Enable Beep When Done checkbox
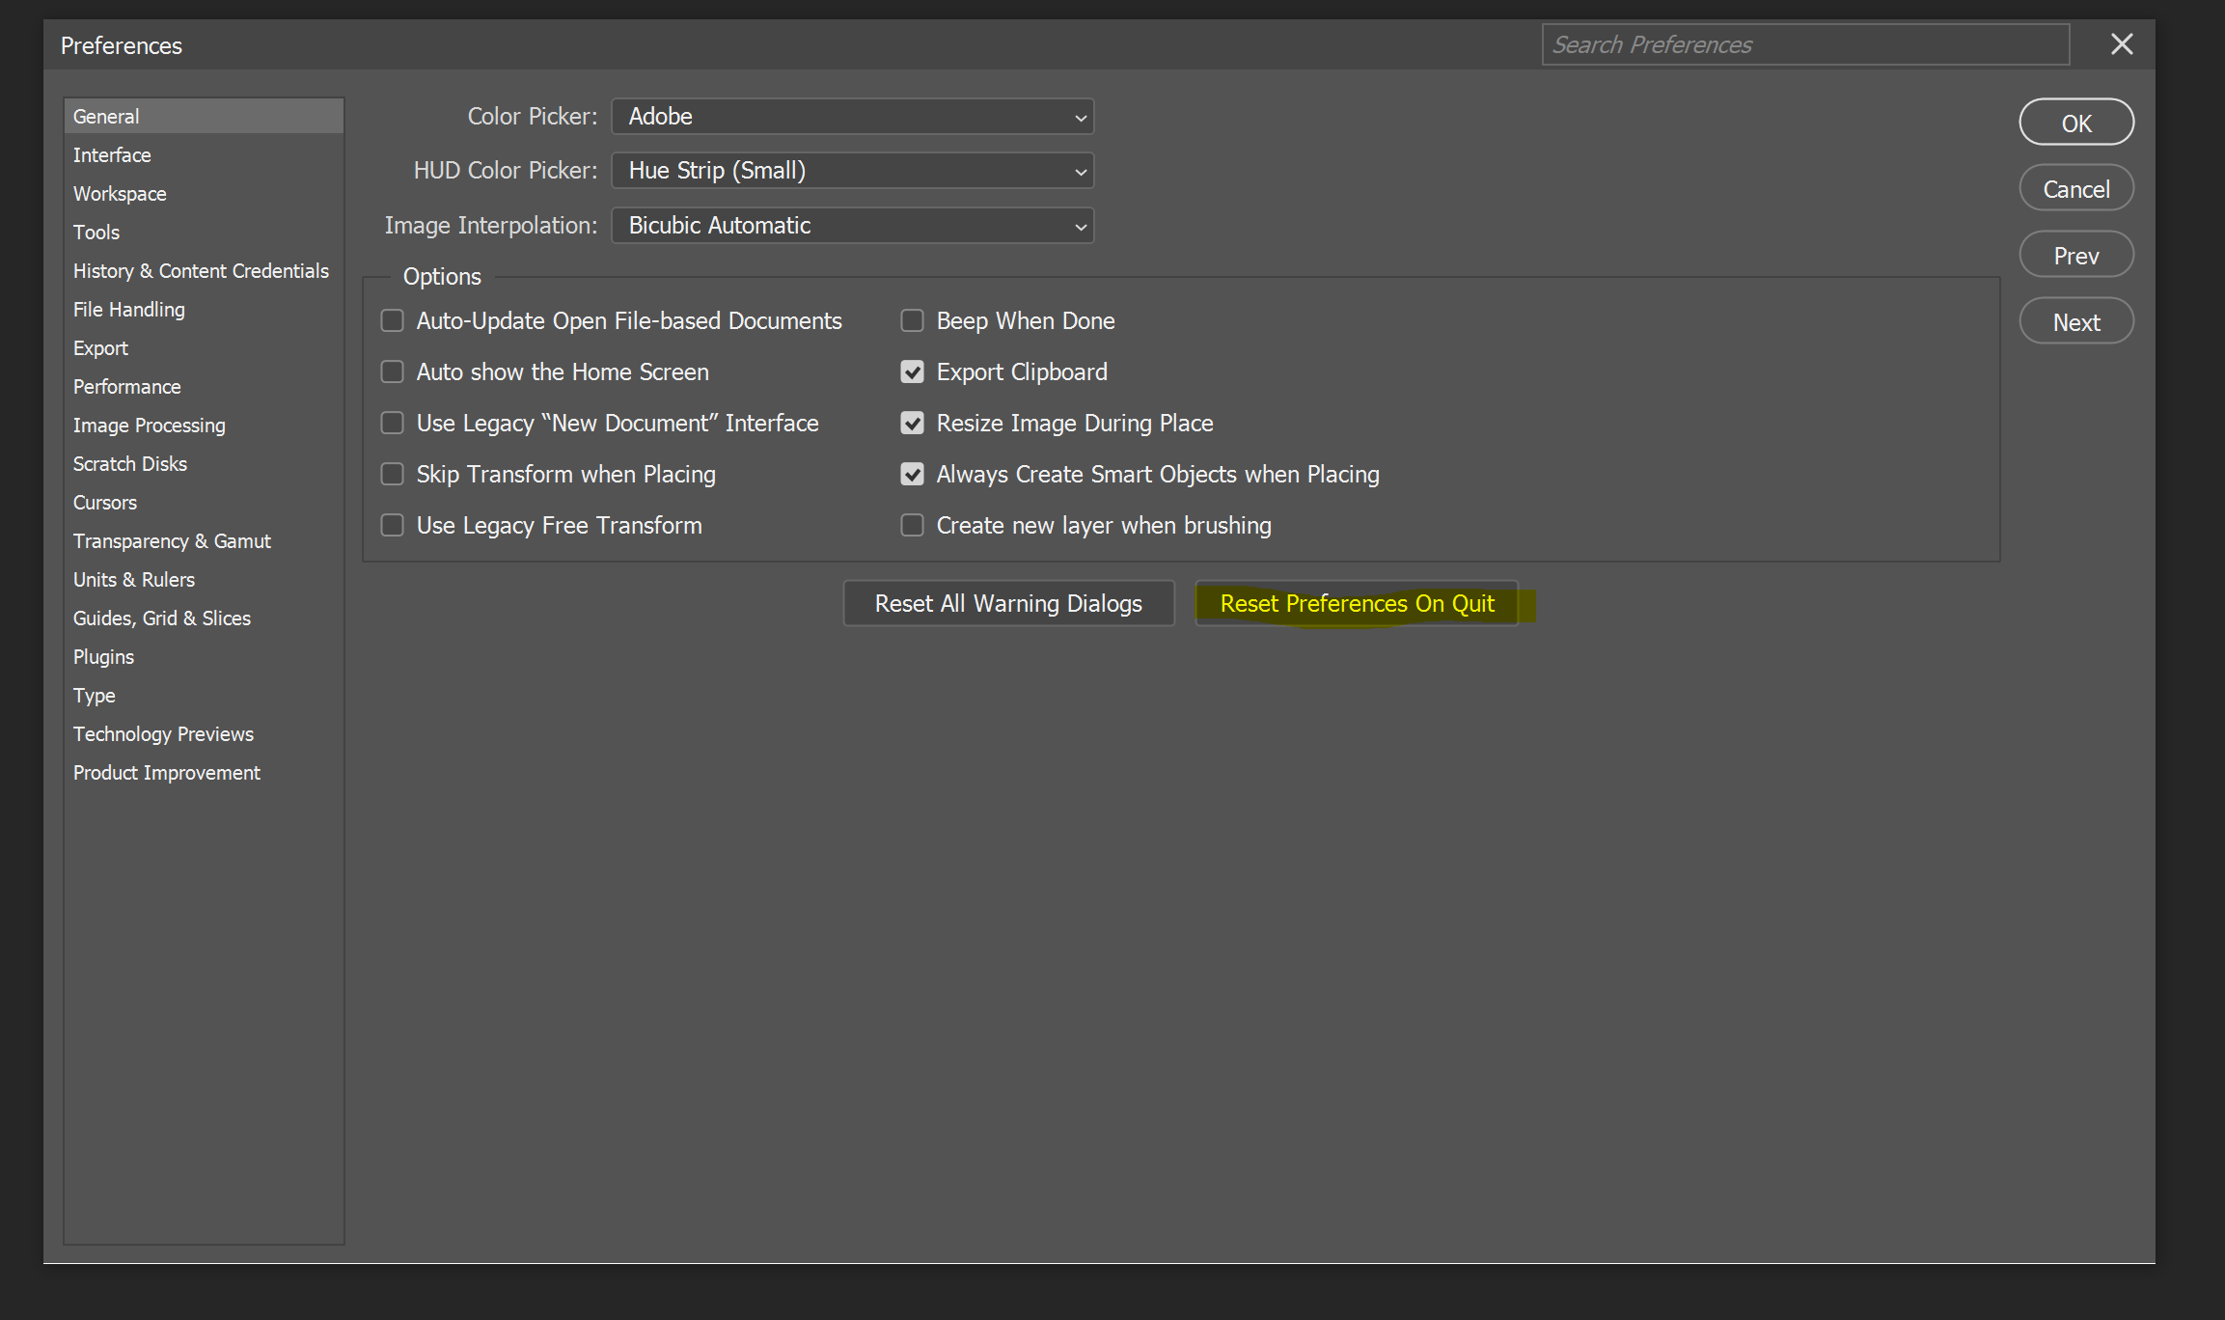The width and height of the screenshot is (2225, 1320). click(912, 320)
